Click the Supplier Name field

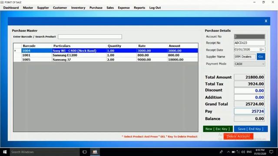click(x=245, y=57)
